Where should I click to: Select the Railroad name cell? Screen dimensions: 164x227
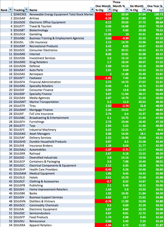pyautogui.click(x=62, y=154)
